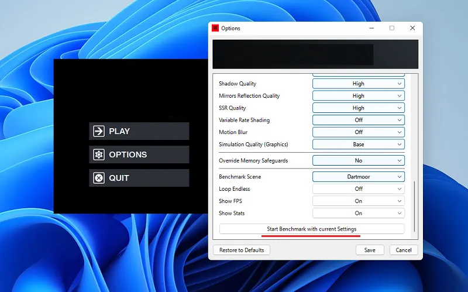Expand the SSR Quality combo box

[359, 108]
